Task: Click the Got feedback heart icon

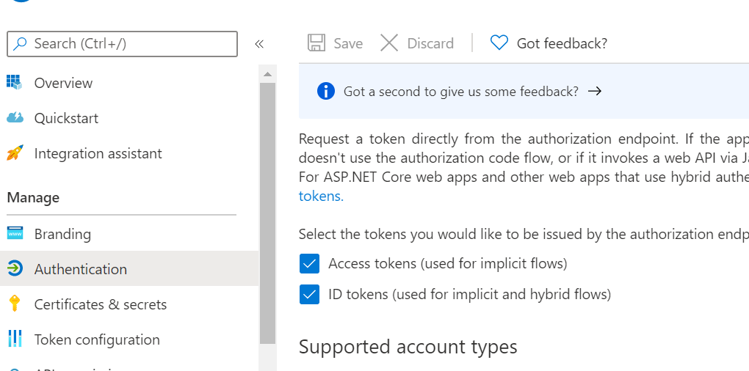Action: (499, 43)
